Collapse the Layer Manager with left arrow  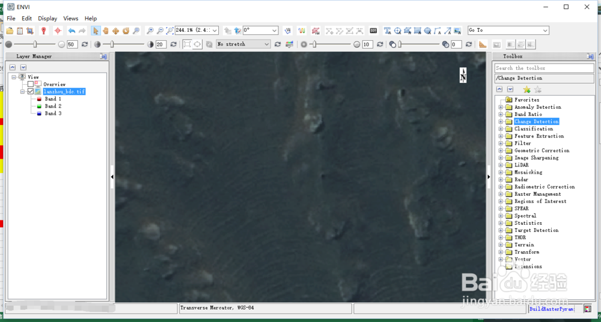click(x=112, y=177)
